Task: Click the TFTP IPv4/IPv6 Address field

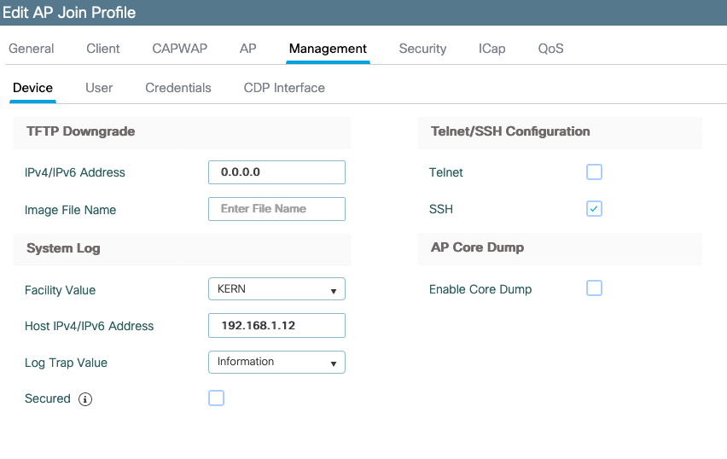Action: tap(276, 172)
